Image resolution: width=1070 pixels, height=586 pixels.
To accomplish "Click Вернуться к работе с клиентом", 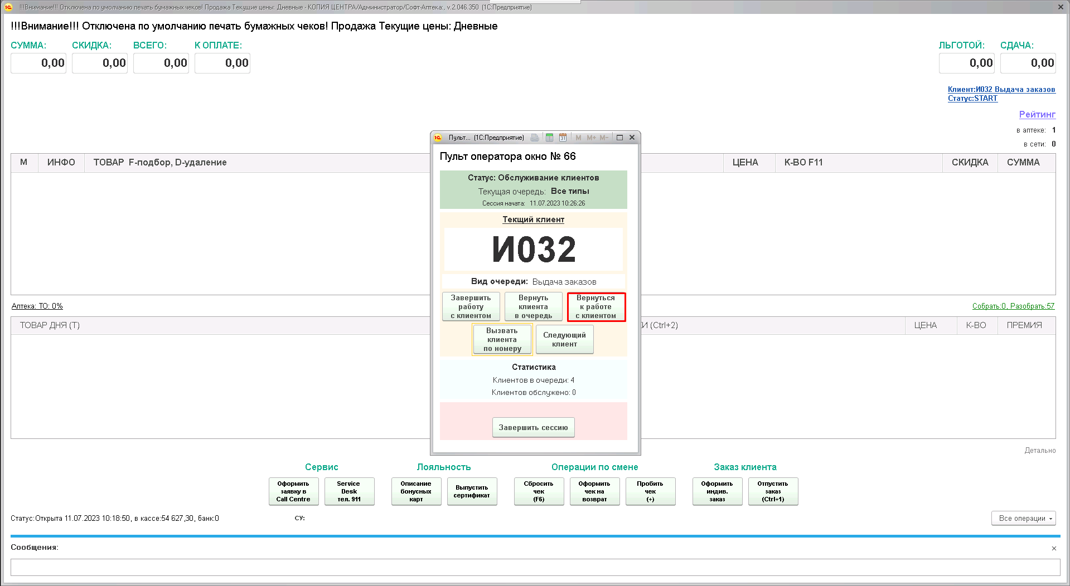I will pyautogui.click(x=596, y=307).
